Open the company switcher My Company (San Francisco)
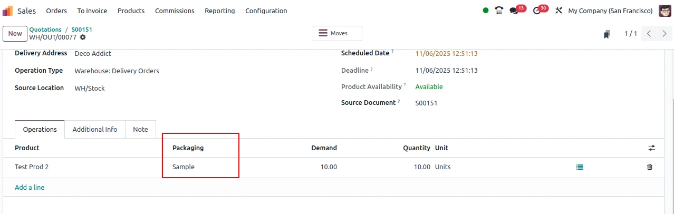The width and height of the screenshot is (674, 214). click(610, 11)
